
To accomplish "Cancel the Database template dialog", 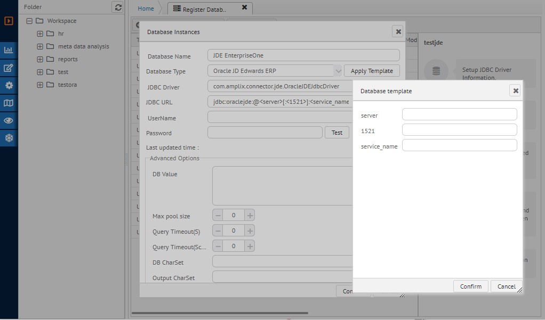I will (506, 286).
